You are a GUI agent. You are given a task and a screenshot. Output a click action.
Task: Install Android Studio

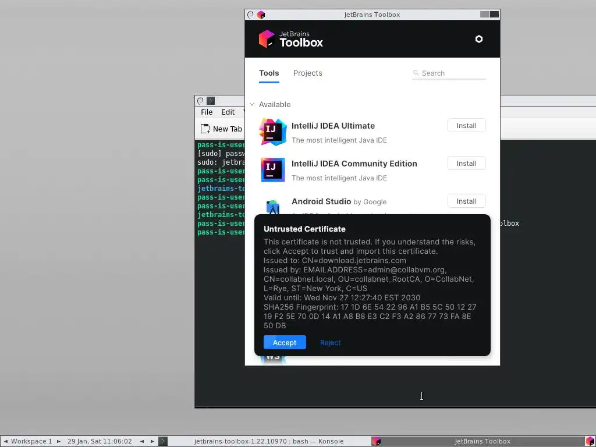pos(466,201)
